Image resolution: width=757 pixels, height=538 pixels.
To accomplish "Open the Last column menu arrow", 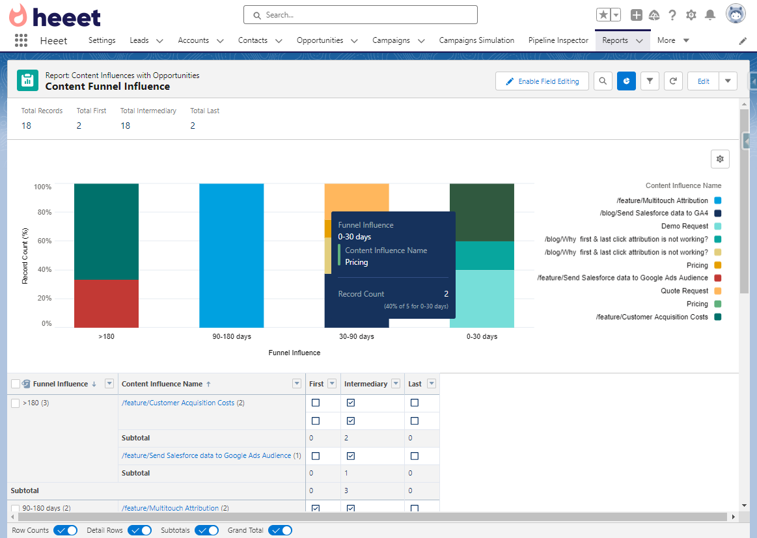I will [432, 384].
